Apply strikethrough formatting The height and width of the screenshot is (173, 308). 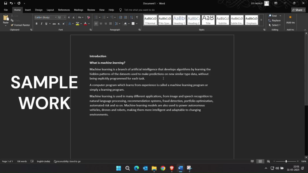click(x=54, y=24)
